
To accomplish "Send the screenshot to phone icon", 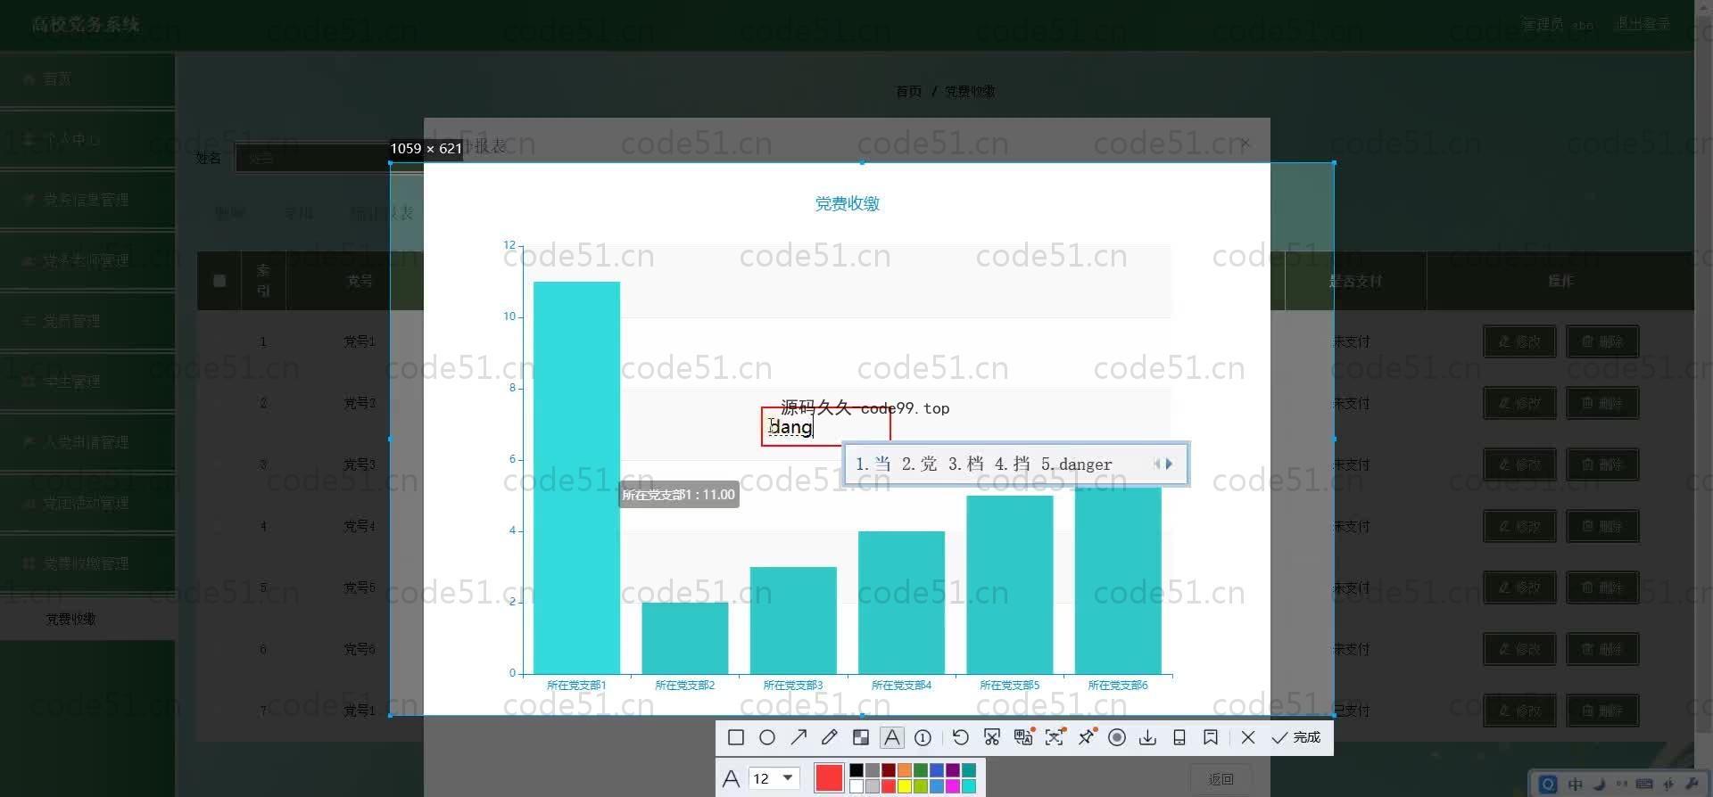I will 1179,737.
